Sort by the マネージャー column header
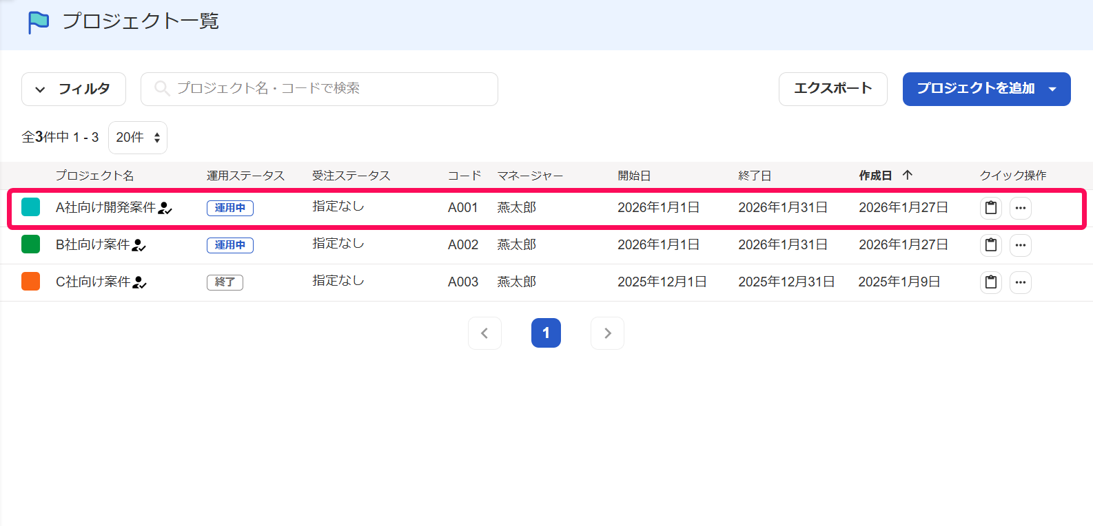1093x526 pixels. tap(530, 176)
